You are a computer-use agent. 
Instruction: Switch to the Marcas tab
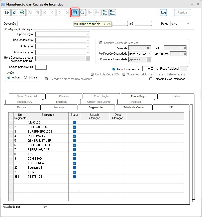22,107
